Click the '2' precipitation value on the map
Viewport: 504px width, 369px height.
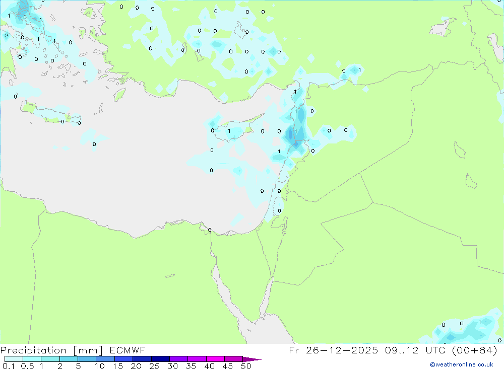(x=7, y=35)
